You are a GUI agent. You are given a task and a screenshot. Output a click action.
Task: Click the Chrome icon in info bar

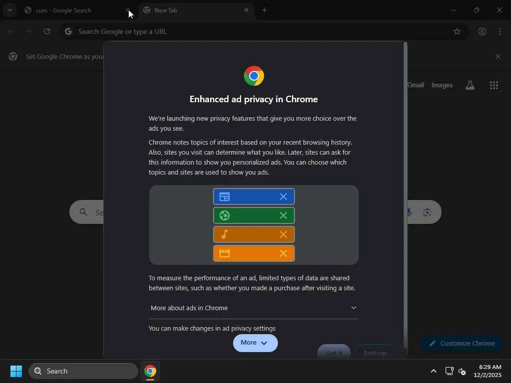tap(13, 56)
